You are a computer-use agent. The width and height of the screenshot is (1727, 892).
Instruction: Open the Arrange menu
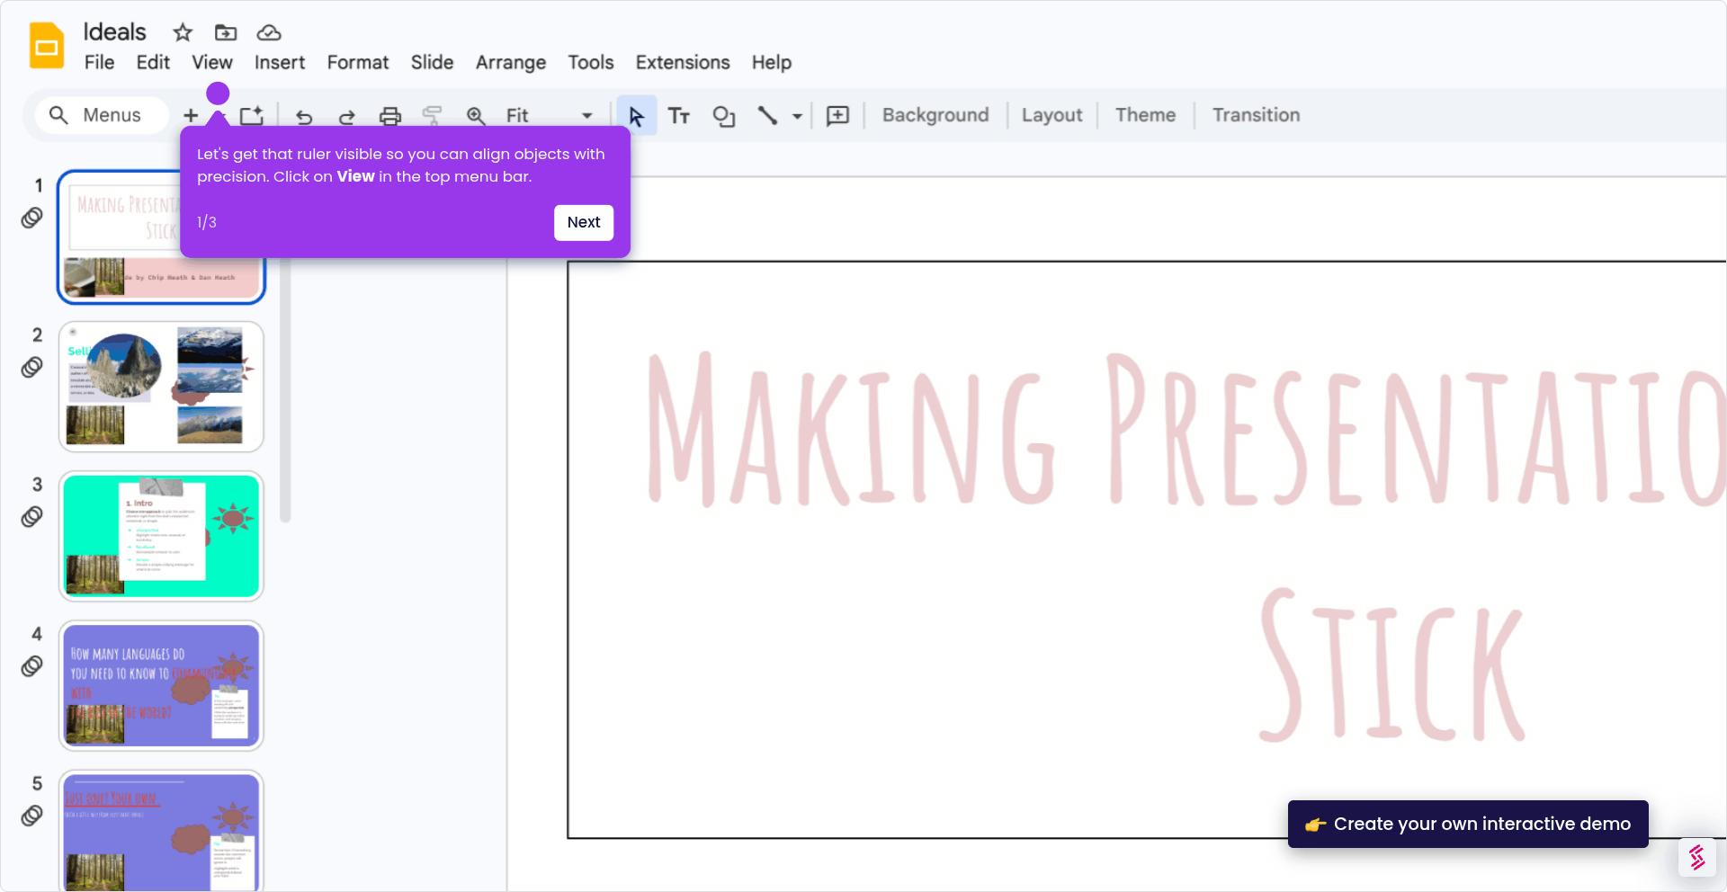pos(511,62)
